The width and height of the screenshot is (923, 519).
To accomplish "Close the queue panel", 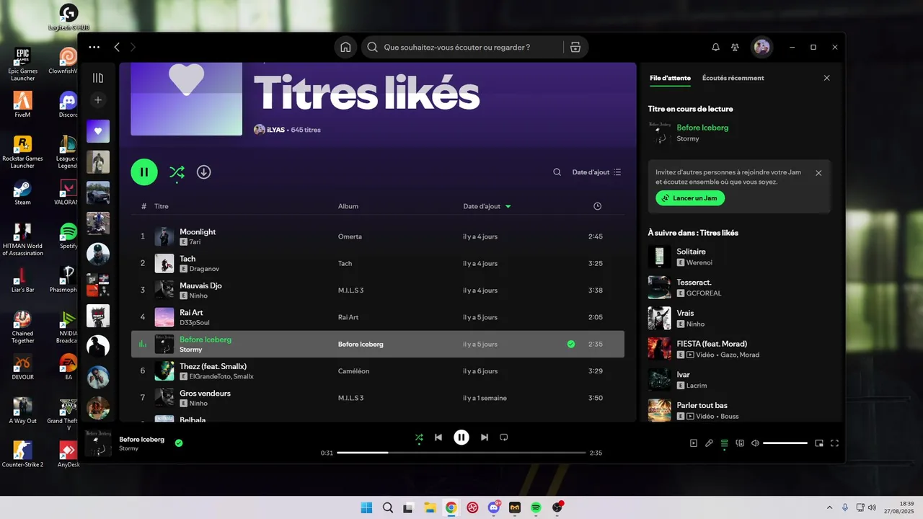I will [827, 78].
